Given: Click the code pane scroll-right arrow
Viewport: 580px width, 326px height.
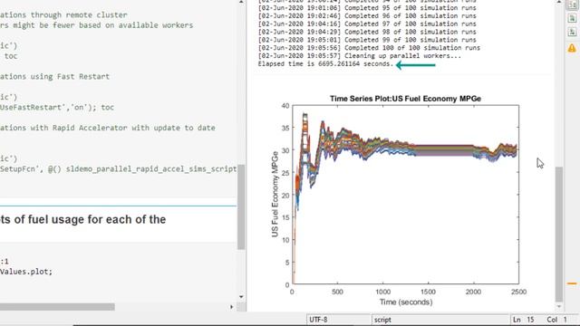Looking at the screenshot, I should [x=232, y=307].
